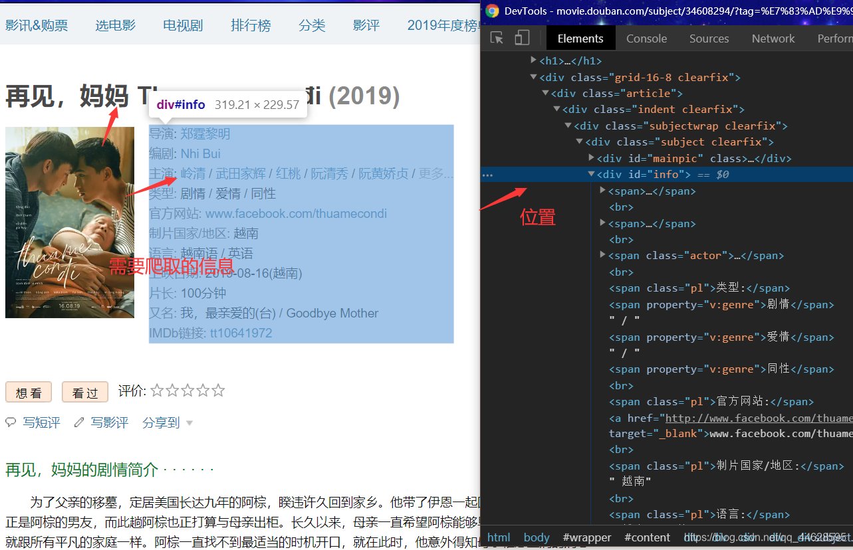
Task: Expand the span class="actor" node
Action: (x=602, y=254)
